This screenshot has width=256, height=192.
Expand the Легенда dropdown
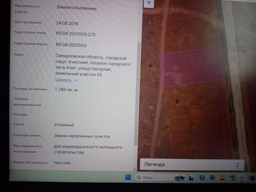[x=192, y=164]
